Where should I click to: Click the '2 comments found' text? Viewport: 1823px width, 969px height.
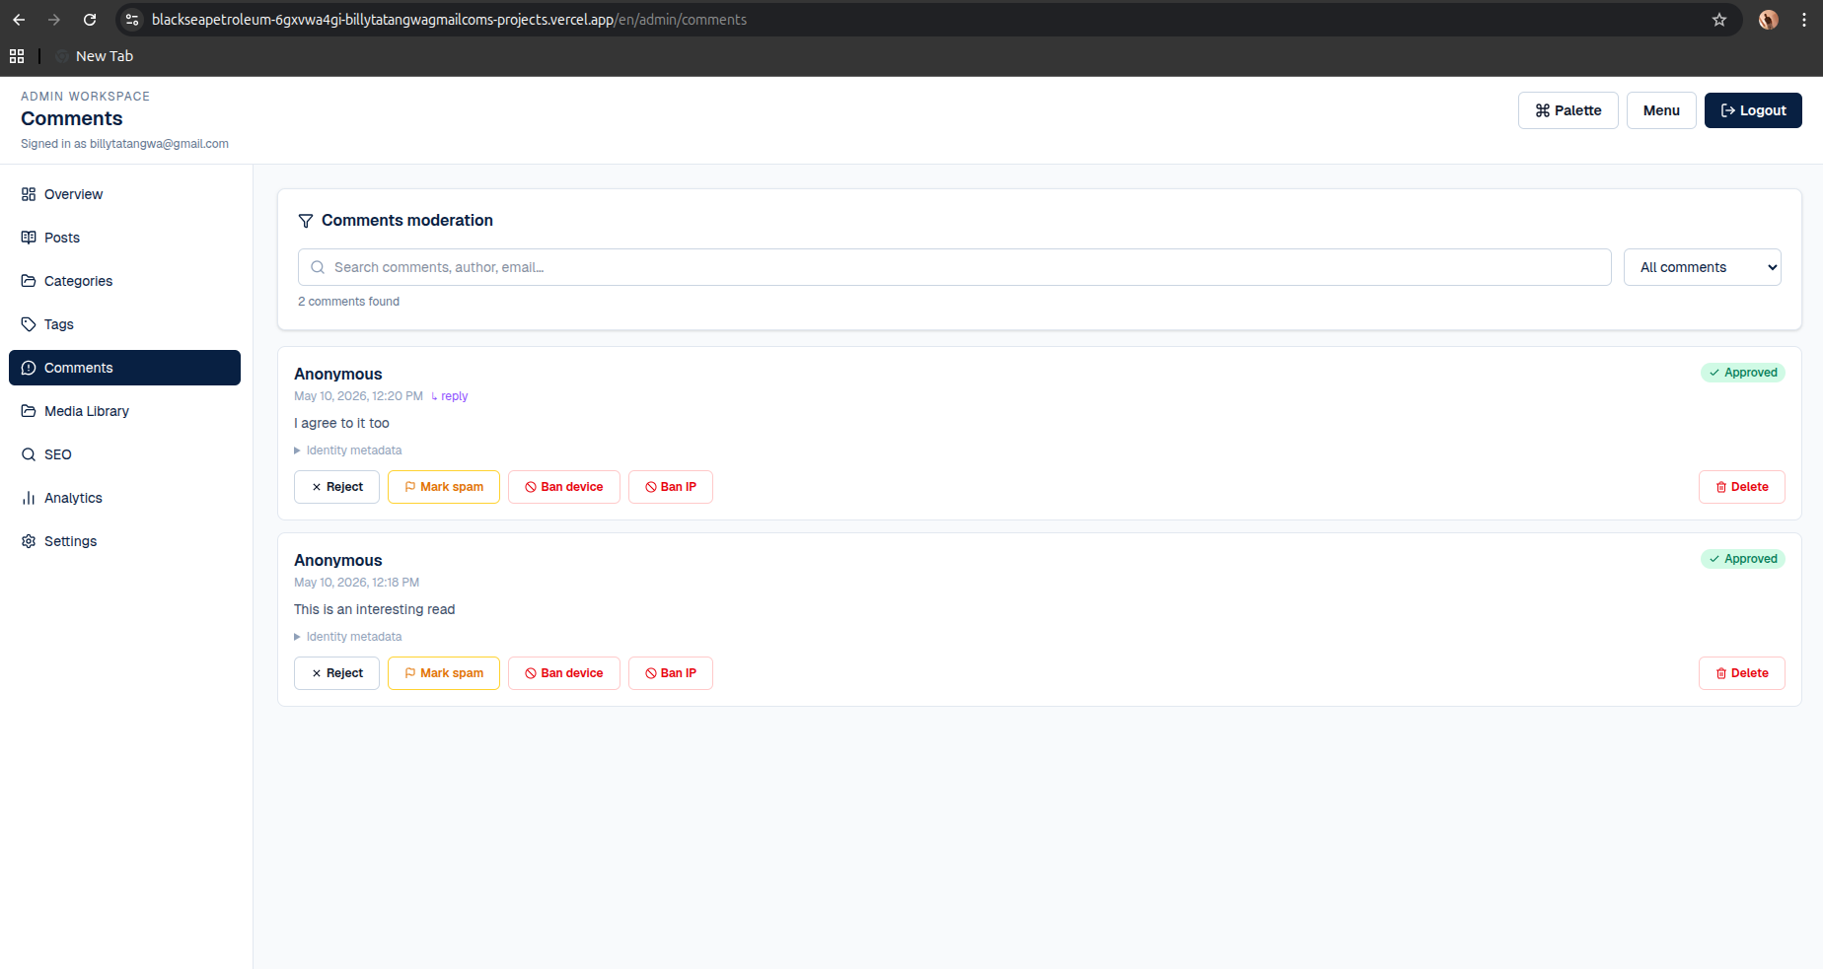(348, 302)
